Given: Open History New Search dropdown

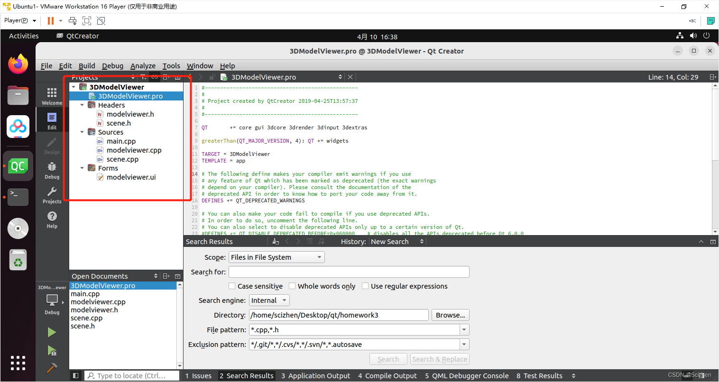Looking at the screenshot, I should [397, 242].
